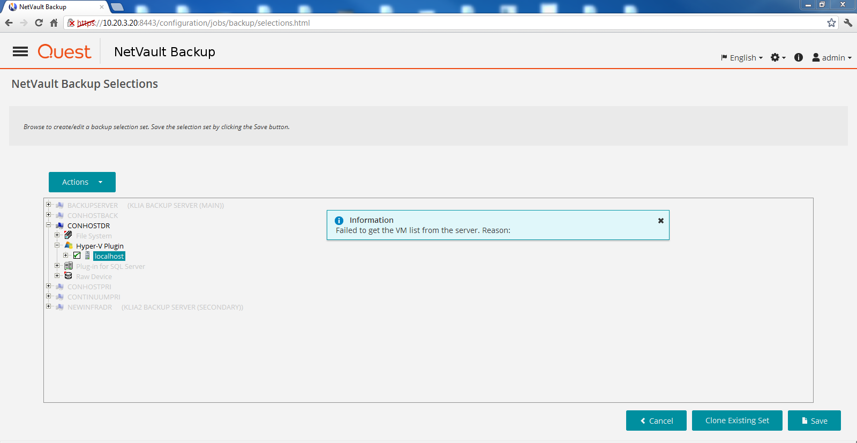Close the NetVault Backup browser tab
The image size is (857, 443).
point(102,7)
